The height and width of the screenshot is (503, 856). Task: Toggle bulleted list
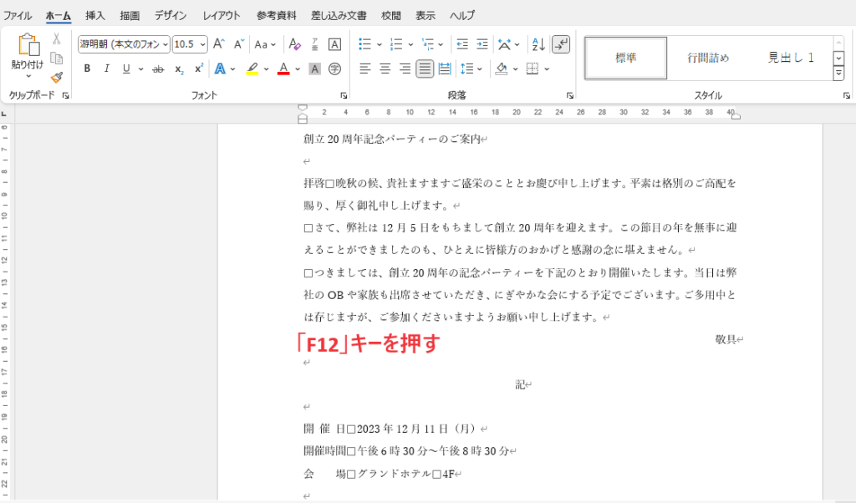tap(365, 44)
